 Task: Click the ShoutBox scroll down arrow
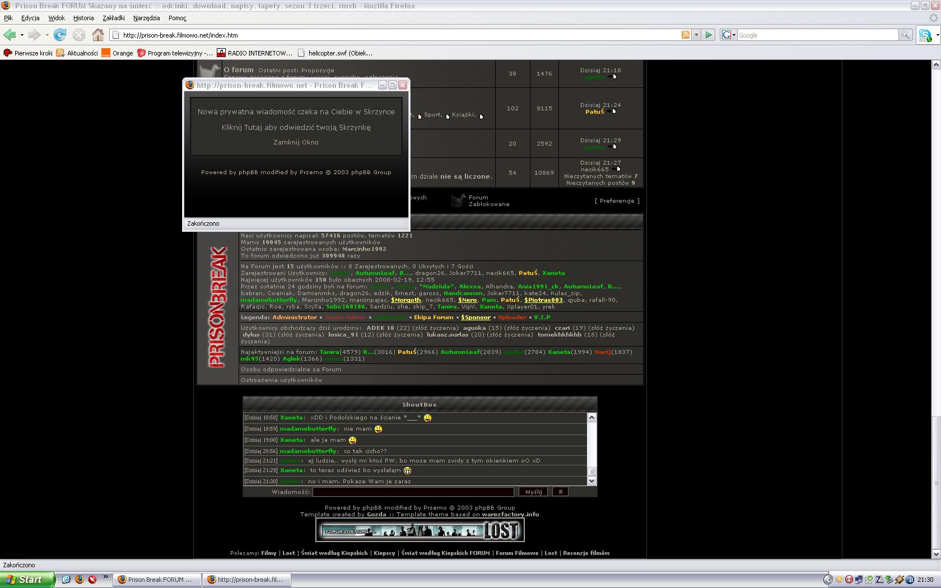(x=592, y=481)
